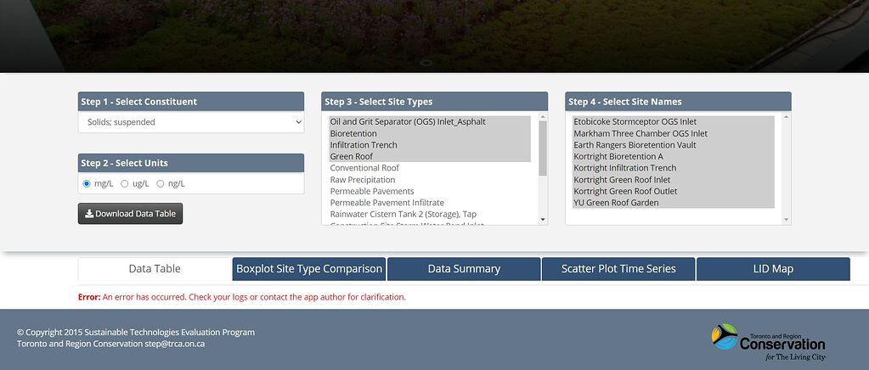869x370 pixels.
Task: Select the mg/L units radio button
Action: pos(87,183)
